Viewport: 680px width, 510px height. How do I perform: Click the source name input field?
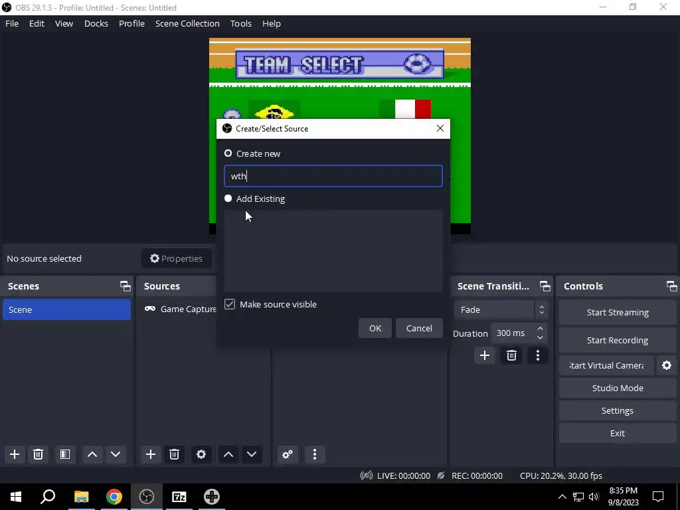pos(333,176)
